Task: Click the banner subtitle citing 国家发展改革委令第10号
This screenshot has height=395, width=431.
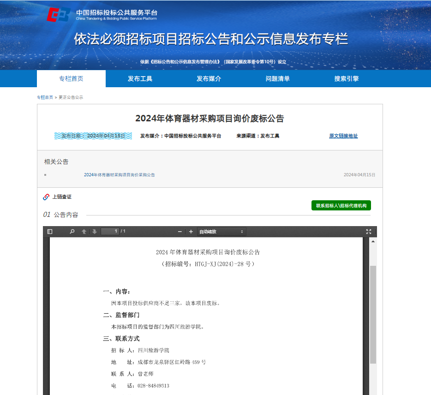Action: click(x=213, y=62)
